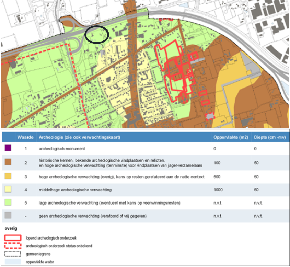Click the purple swatch for archeologisch monument
Image resolution: width=290 pixels, height=267 pixels.
tap(8, 148)
